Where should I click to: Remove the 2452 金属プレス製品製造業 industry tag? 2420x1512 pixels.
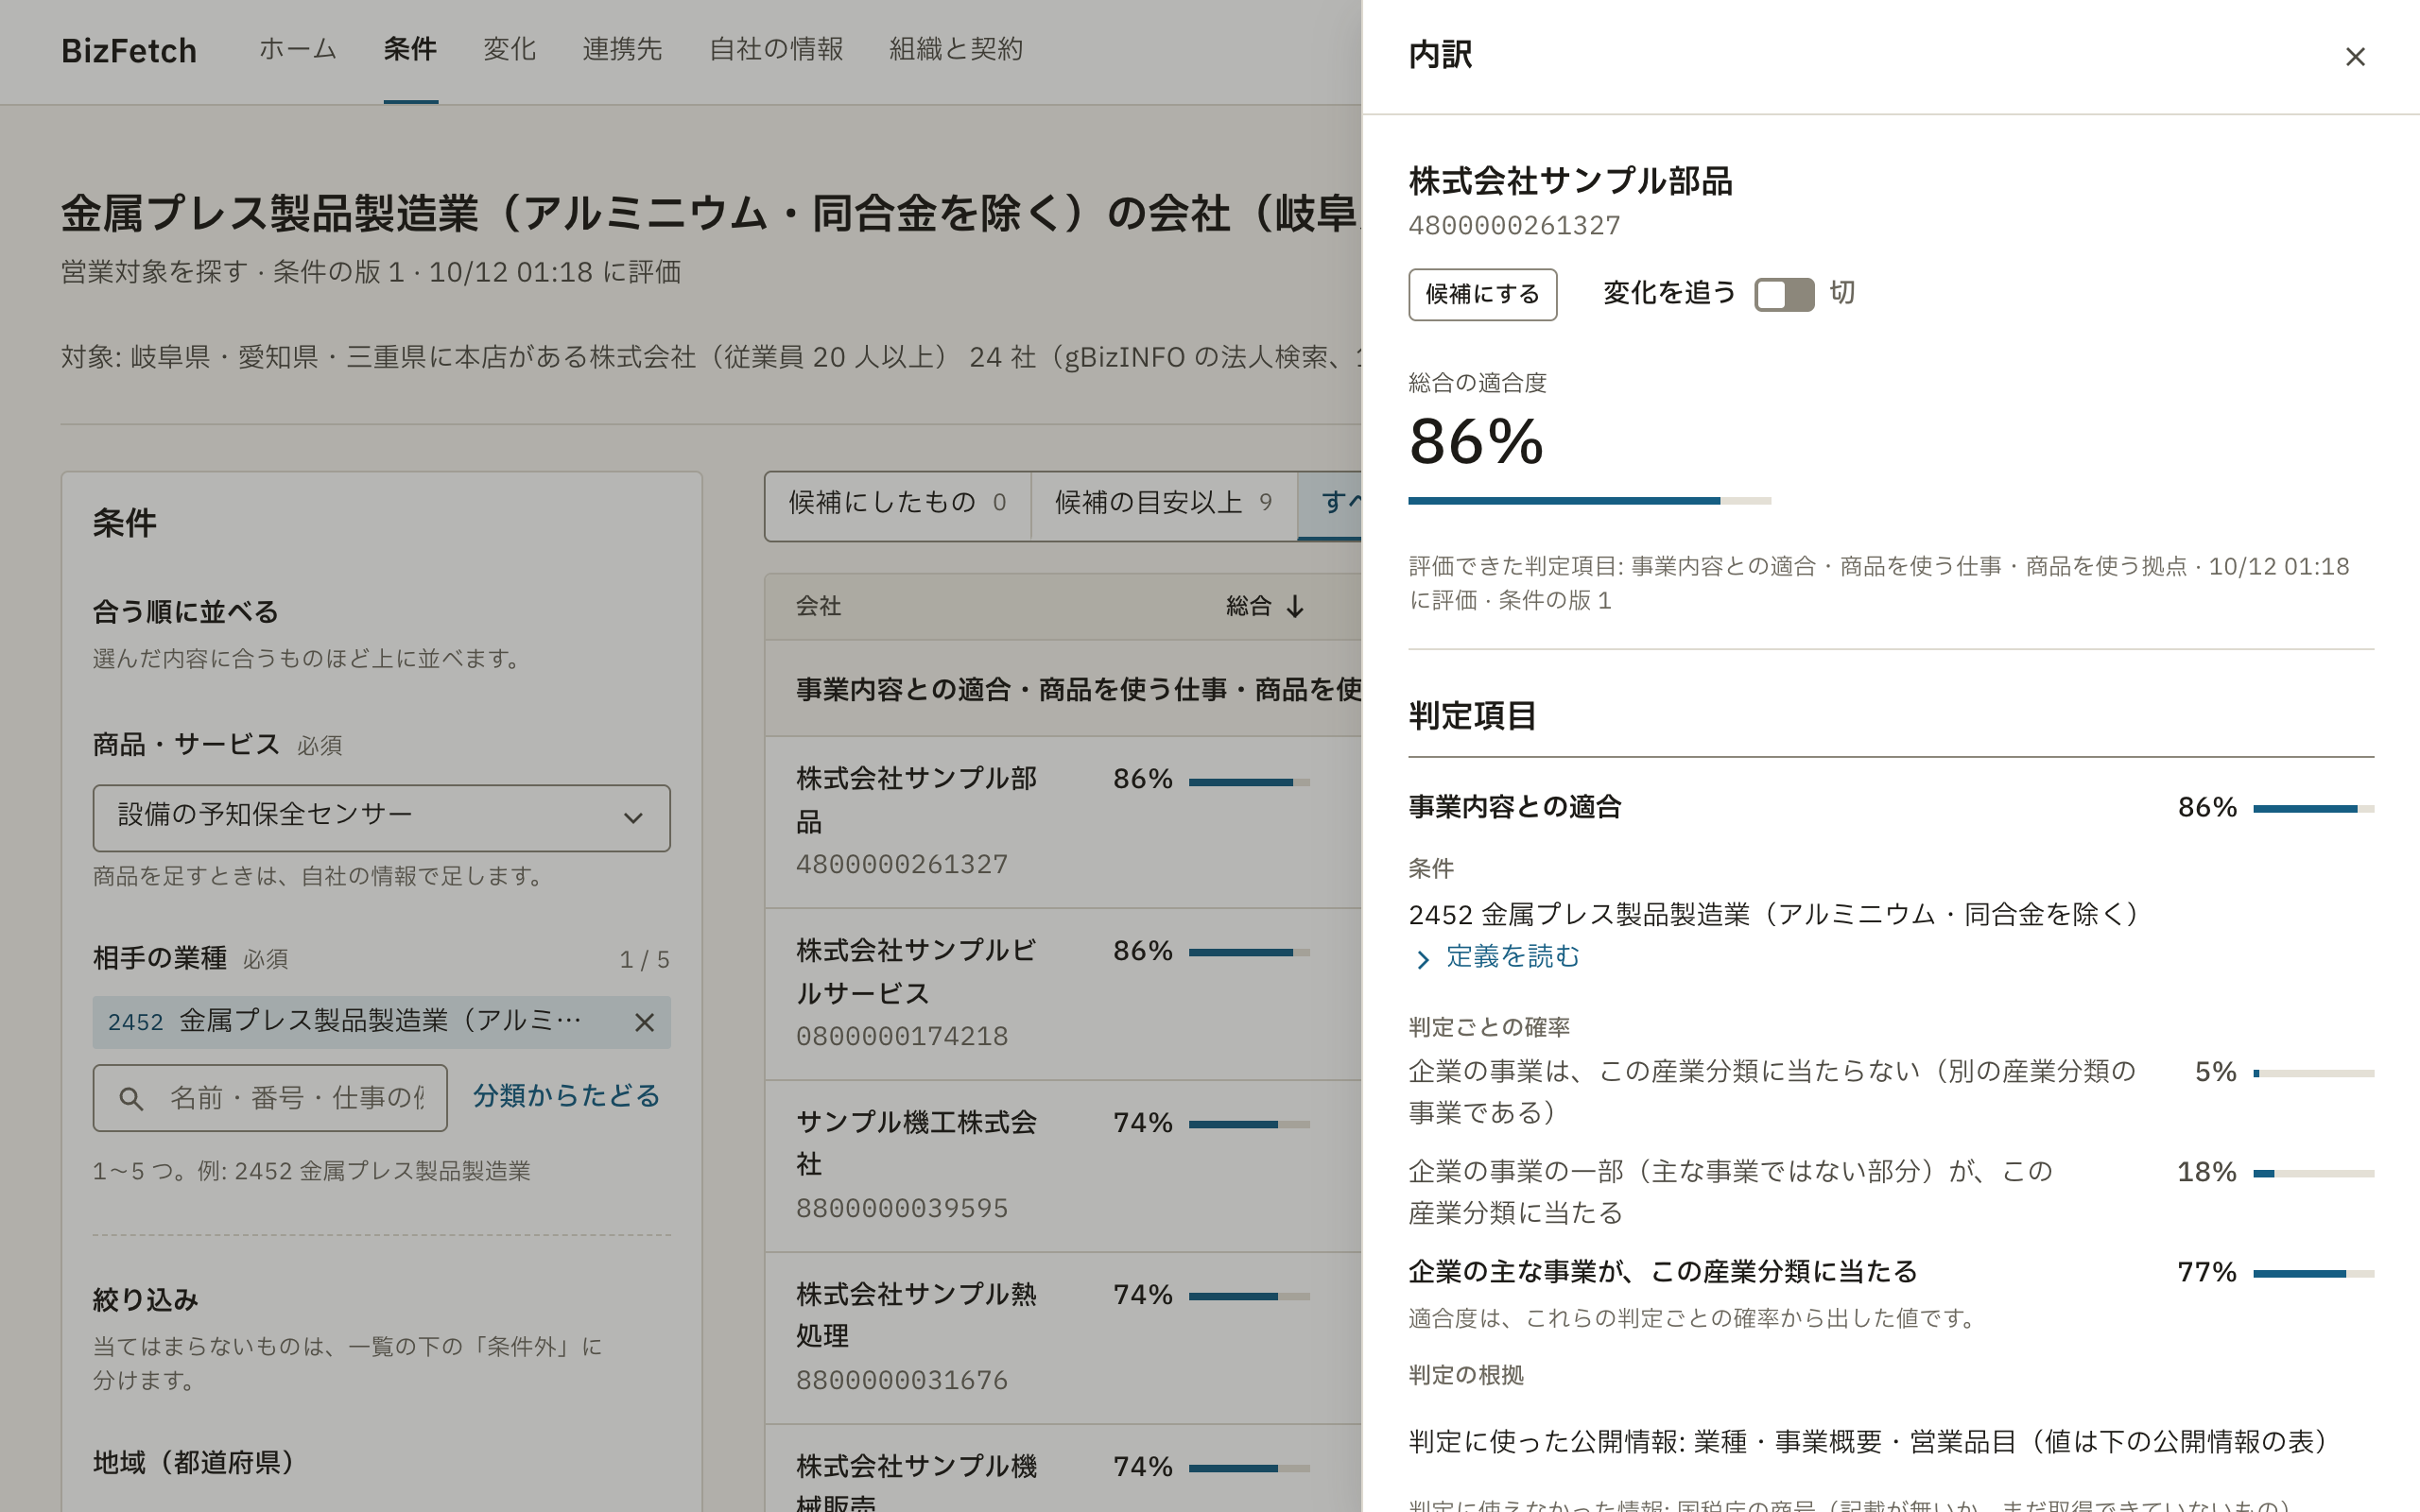(644, 1022)
